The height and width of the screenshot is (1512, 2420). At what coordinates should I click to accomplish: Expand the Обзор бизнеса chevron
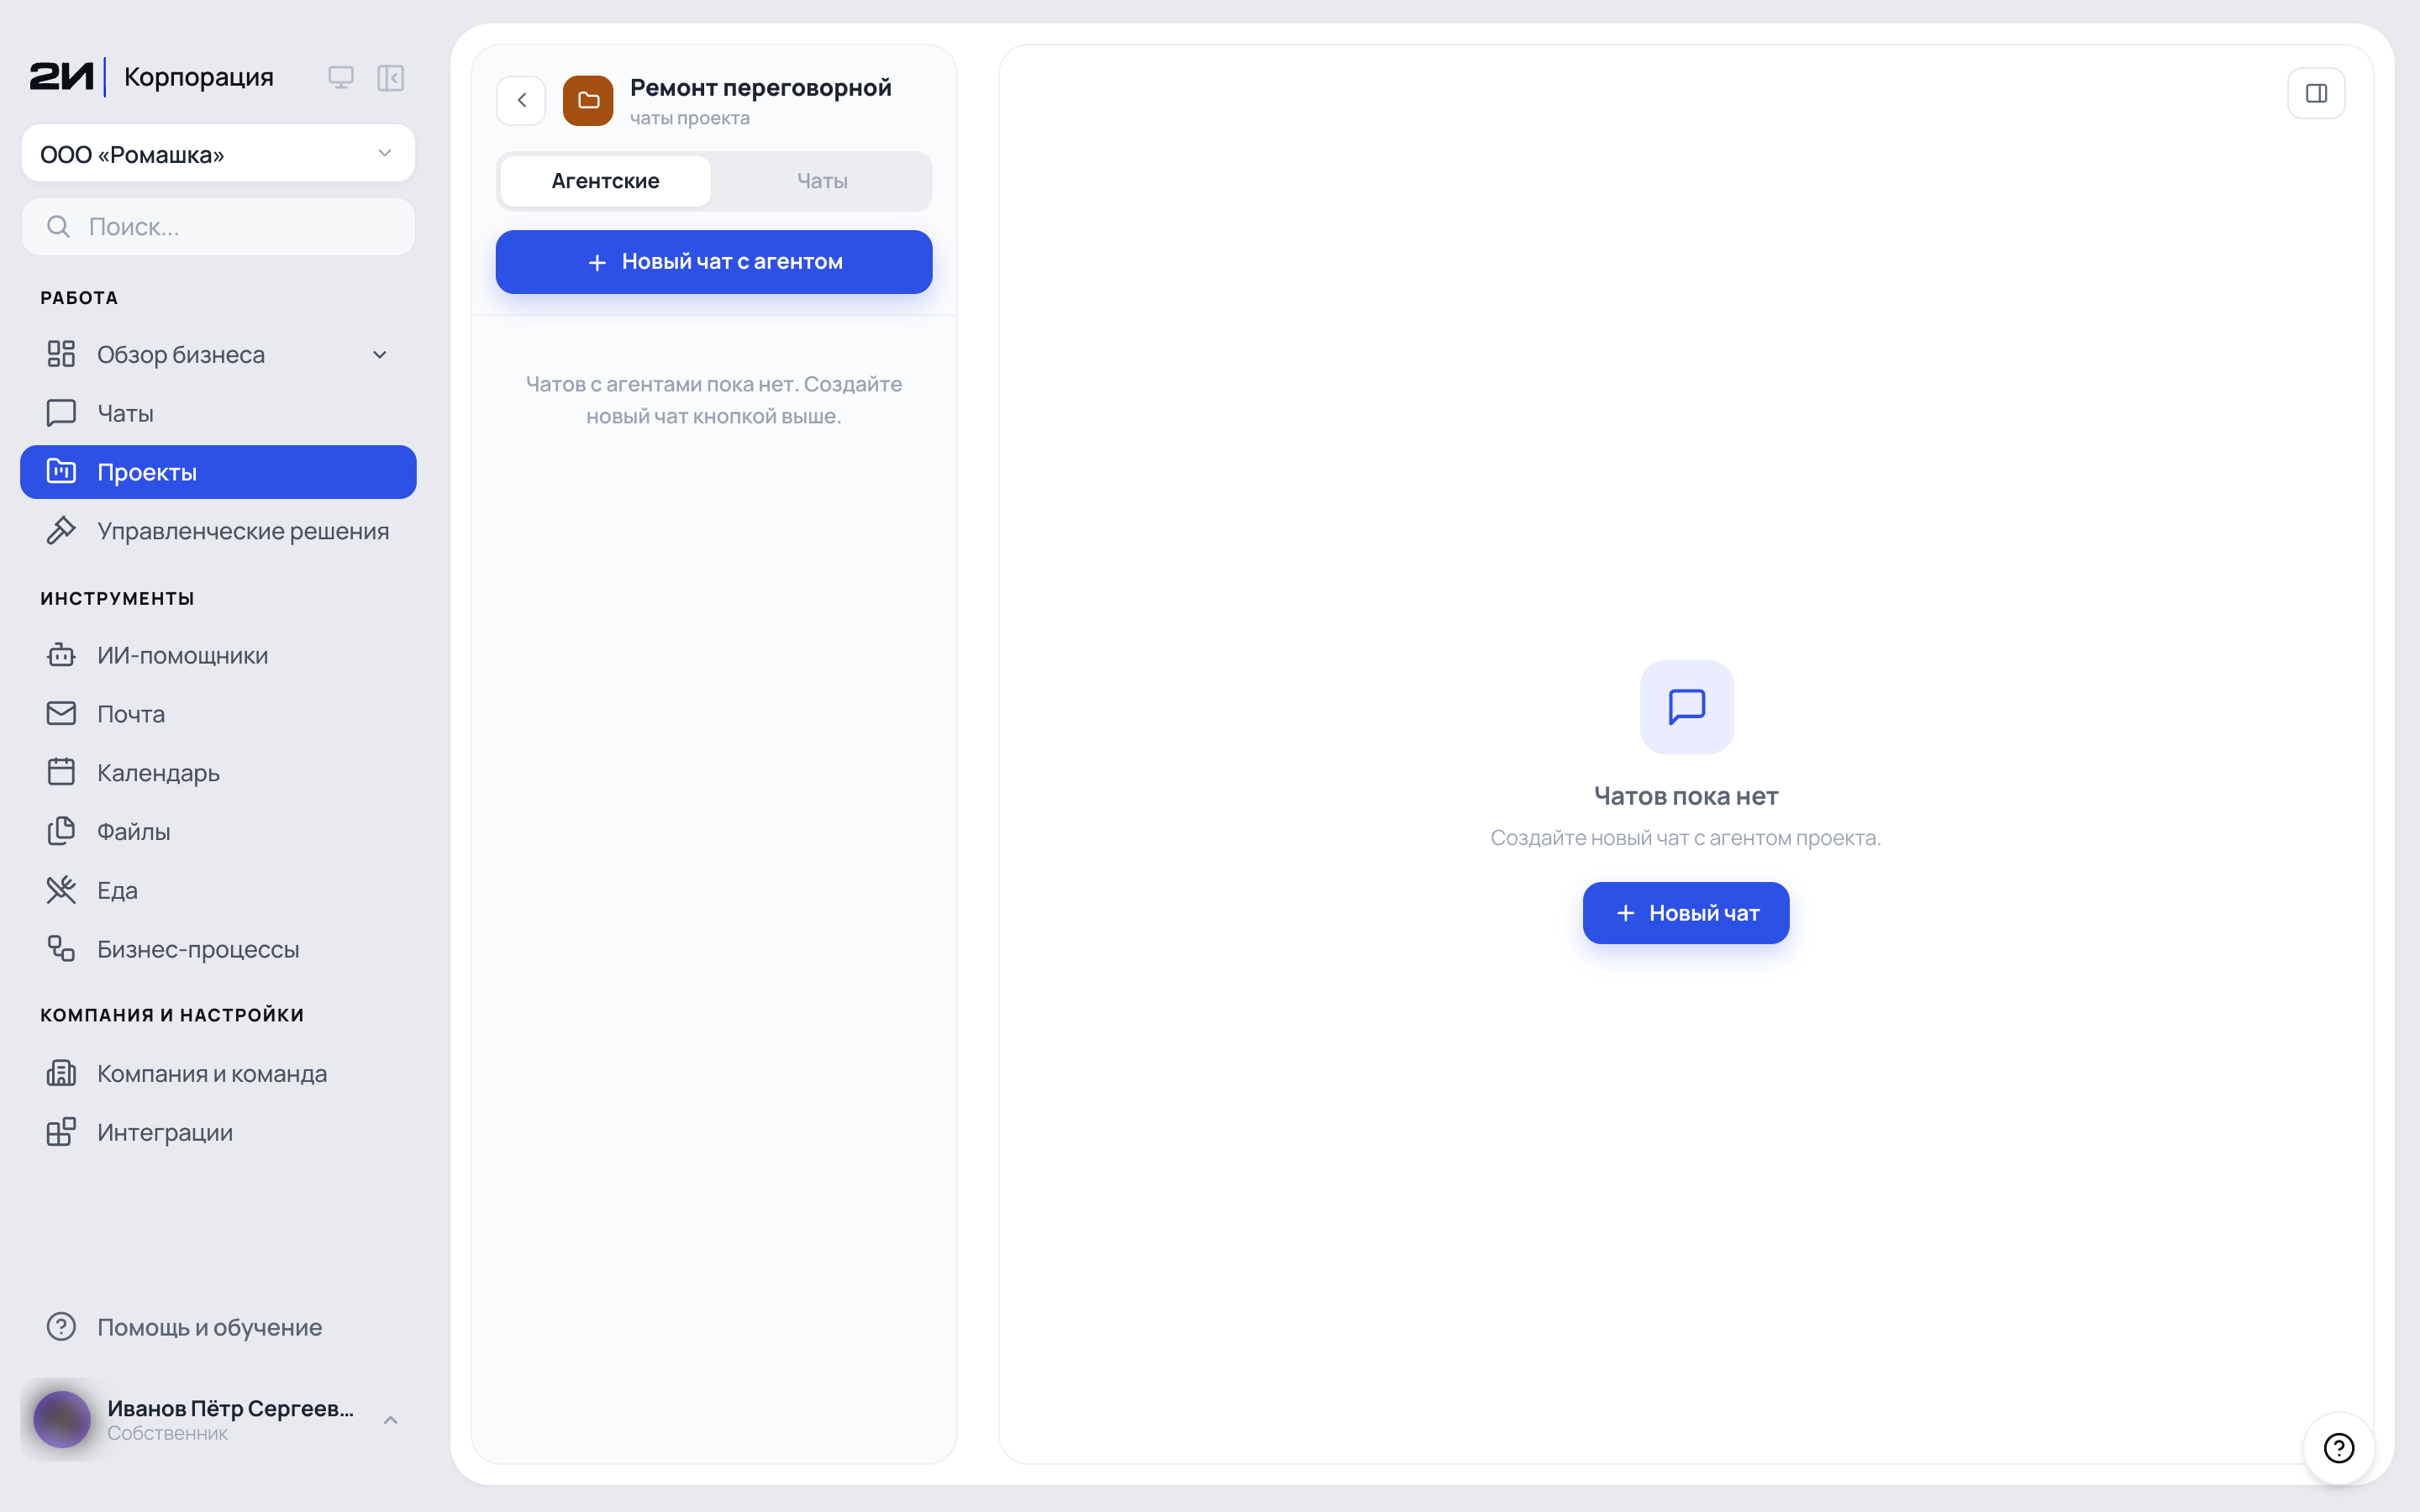[x=380, y=354]
